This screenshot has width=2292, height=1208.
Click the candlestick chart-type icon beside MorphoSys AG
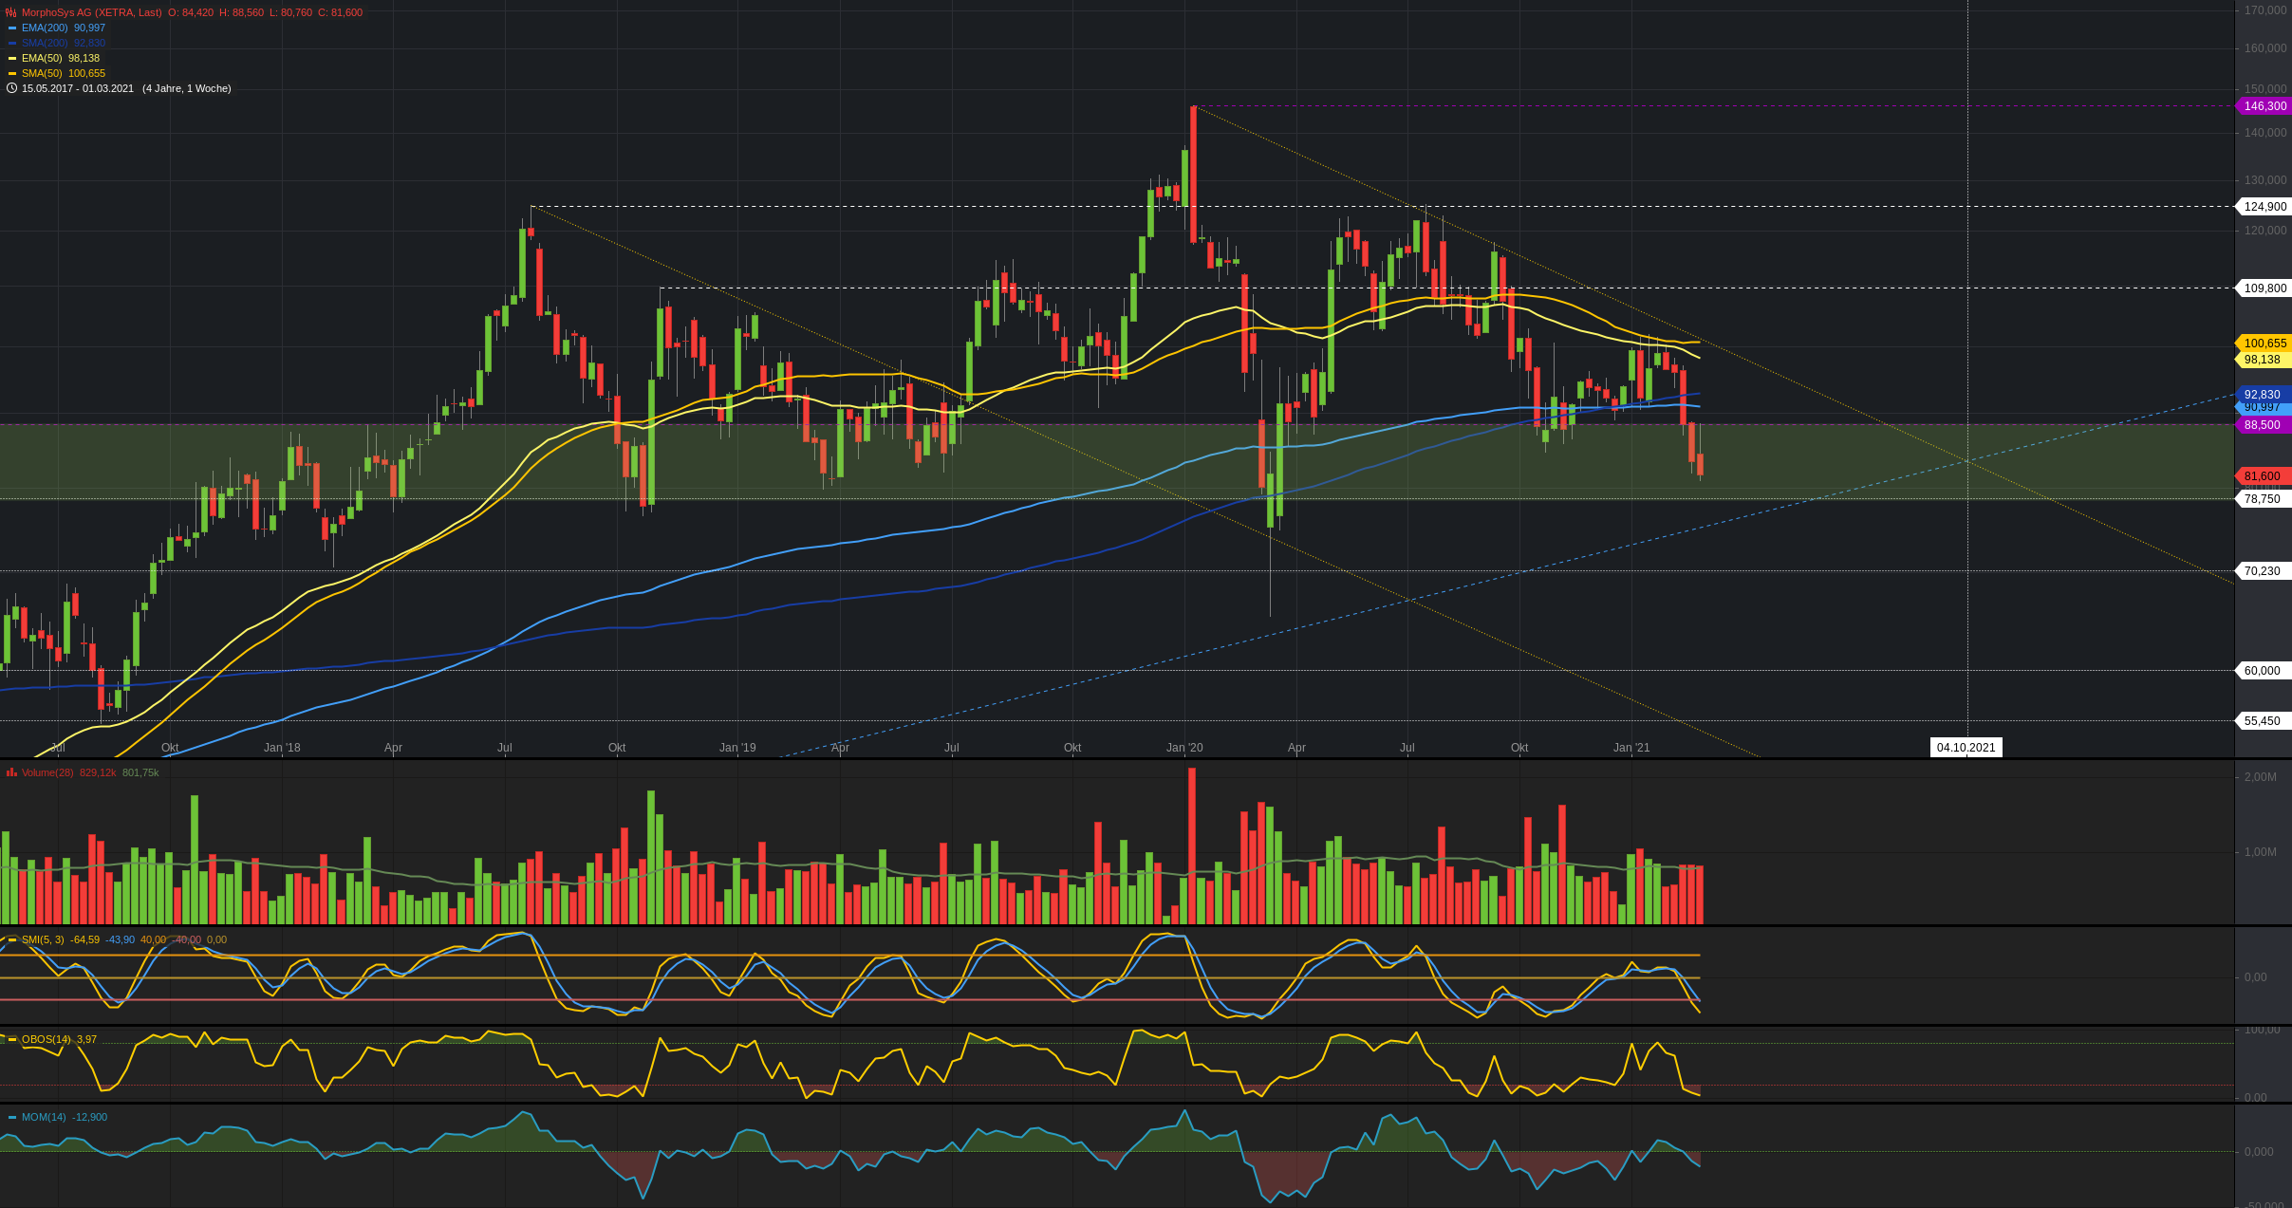coord(11,12)
